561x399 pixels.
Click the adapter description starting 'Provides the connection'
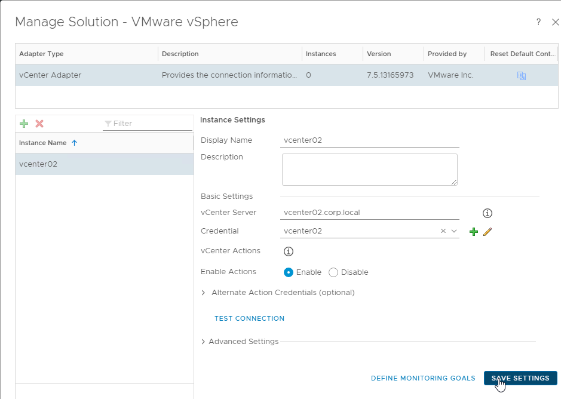point(229,75)
